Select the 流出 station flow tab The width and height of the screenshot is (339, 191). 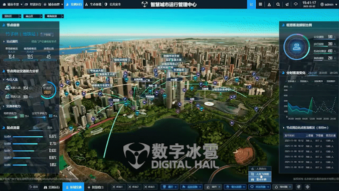[x=50, y=128]
